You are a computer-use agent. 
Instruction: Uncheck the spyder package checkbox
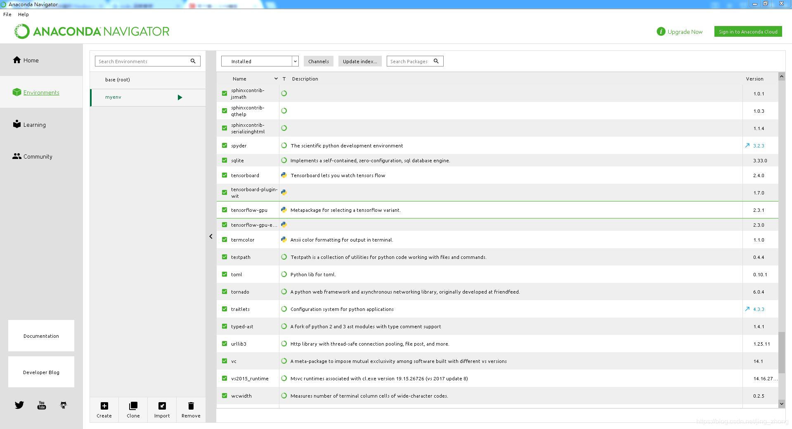tap(225, 145)
